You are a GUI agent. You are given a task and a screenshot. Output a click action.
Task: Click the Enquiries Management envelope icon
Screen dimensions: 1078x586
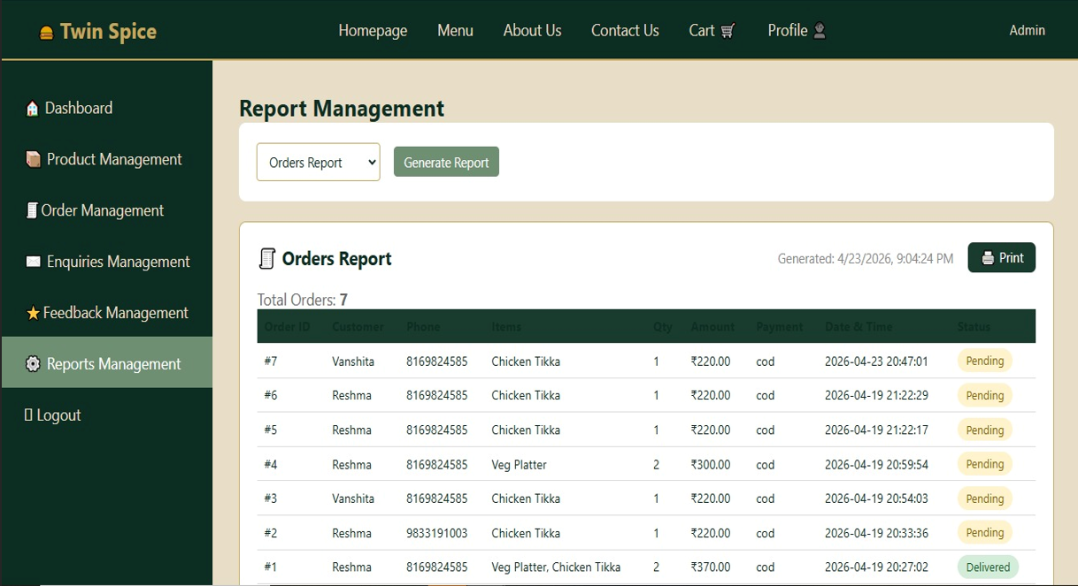pos(34,262)
